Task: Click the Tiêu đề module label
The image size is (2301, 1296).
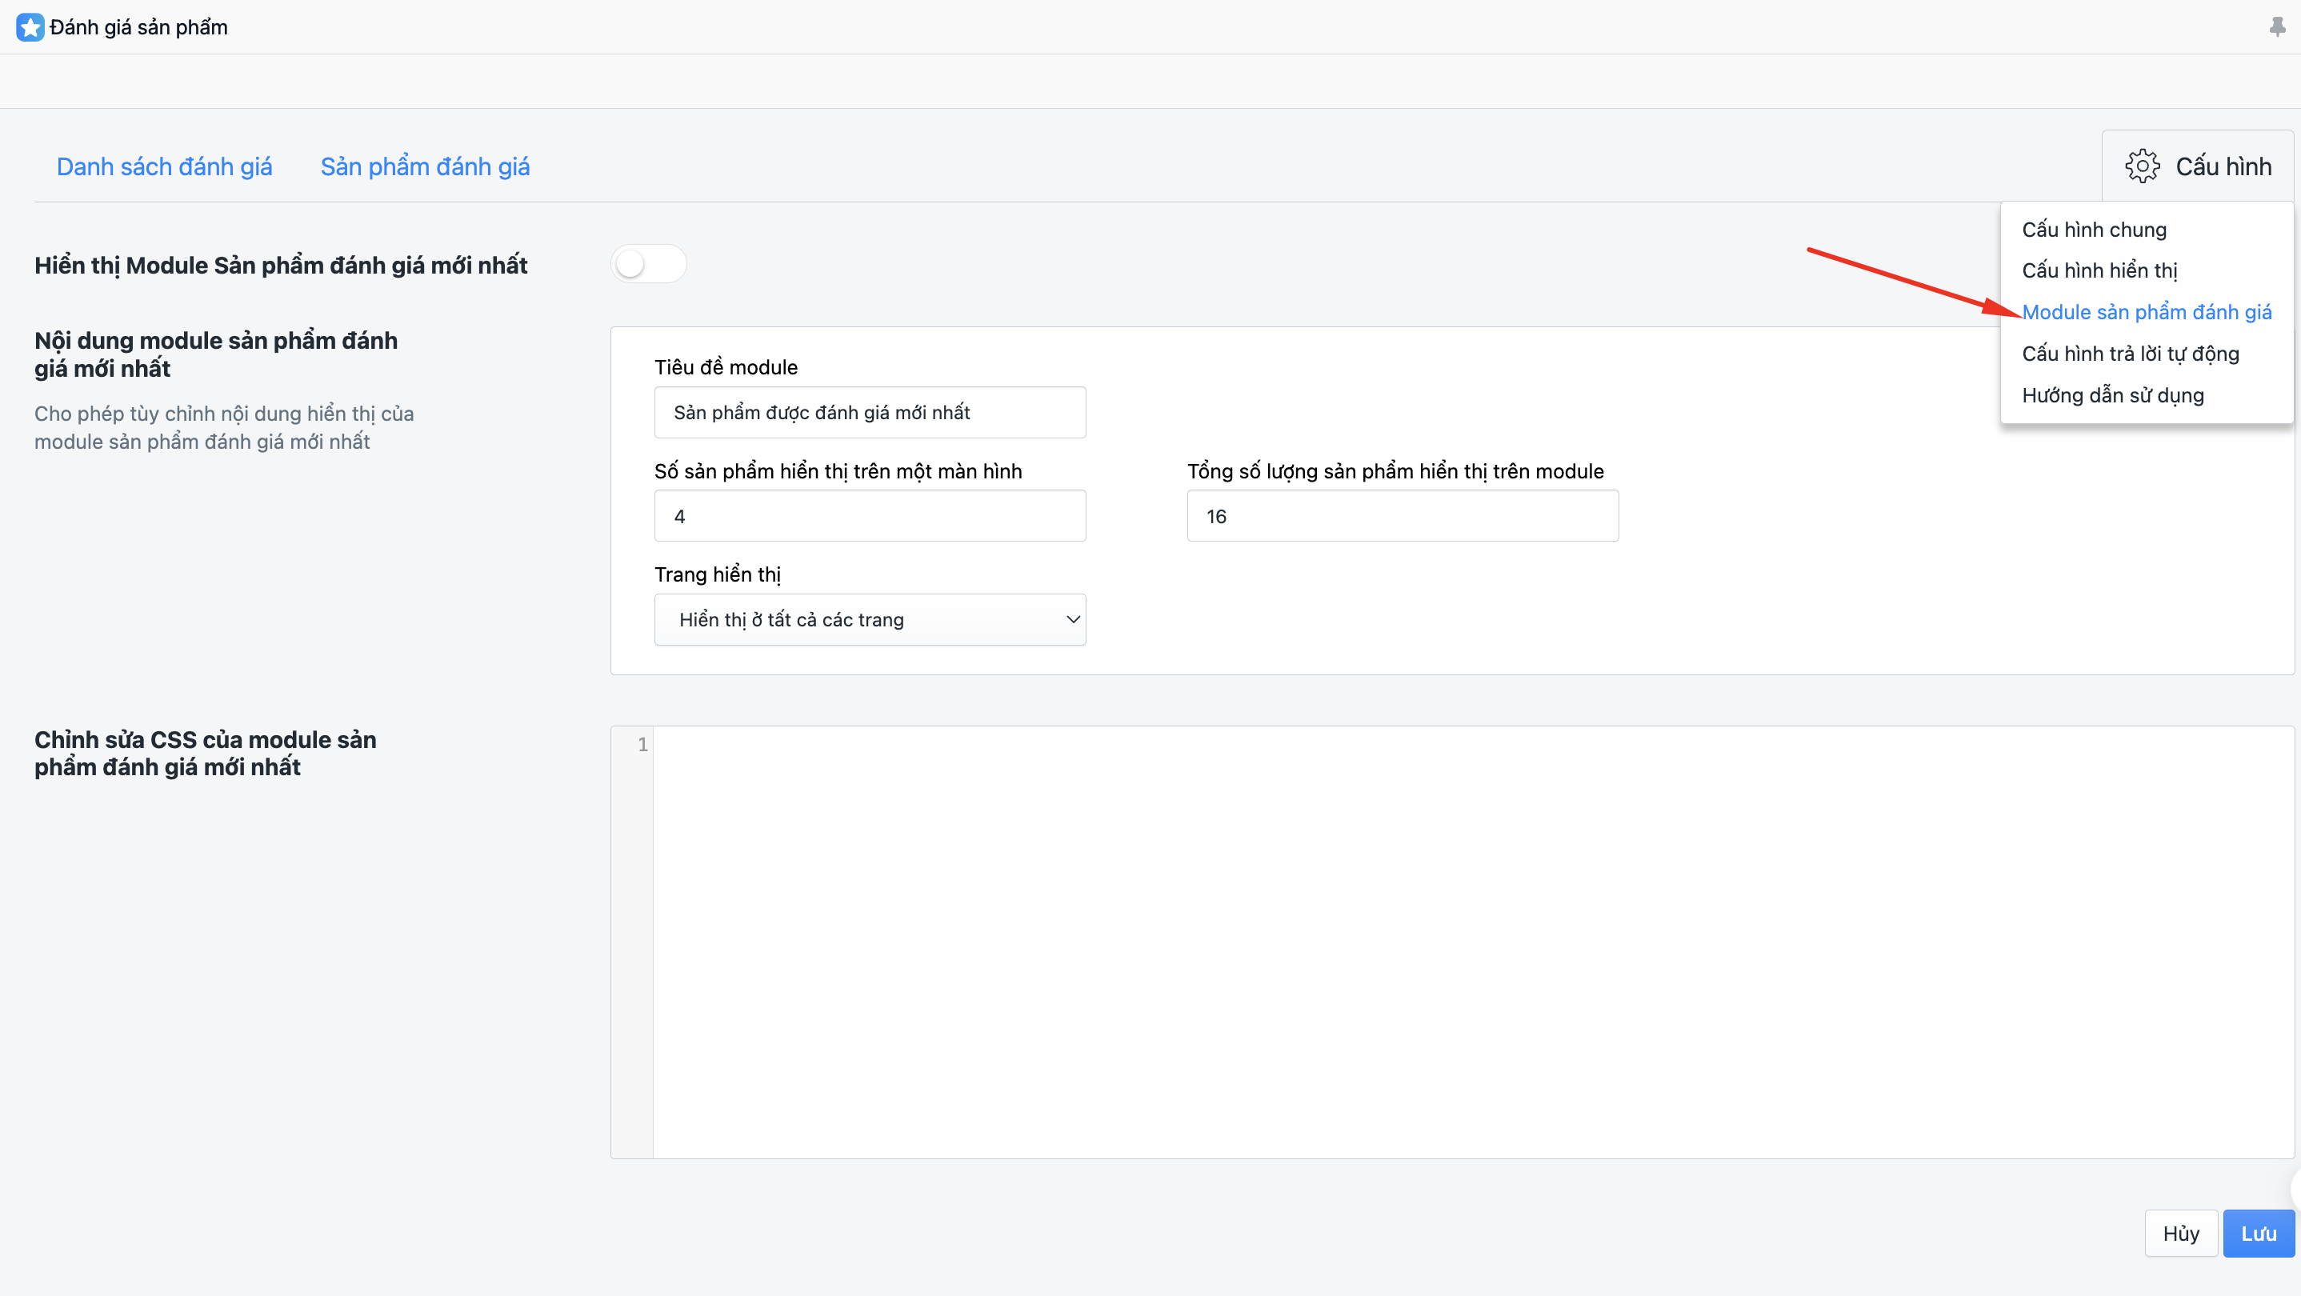Action: coord(726,367)
